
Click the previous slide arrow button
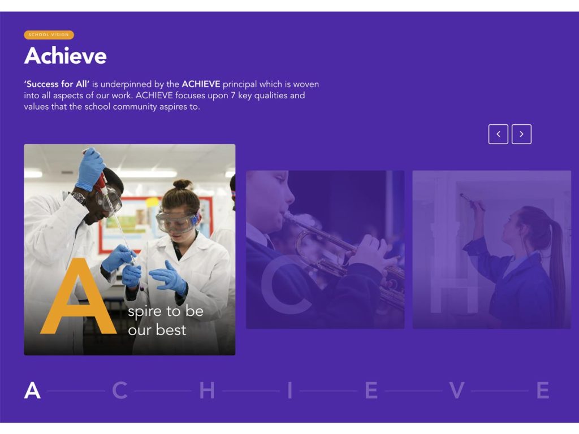pos(498,134)
